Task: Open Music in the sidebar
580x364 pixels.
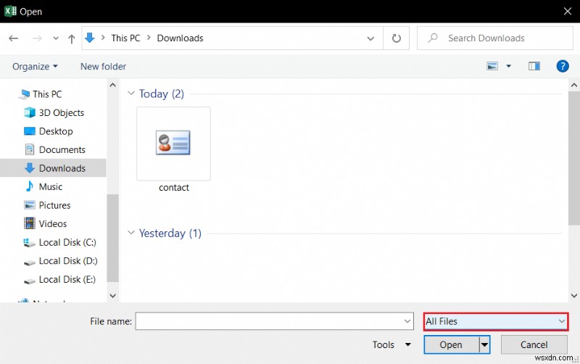Action: point(51,187)
